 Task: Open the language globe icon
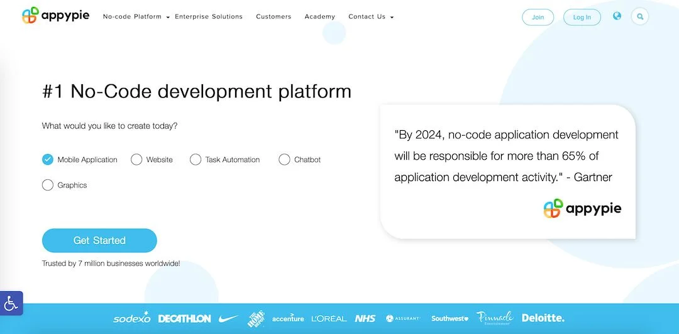[617, 16]
